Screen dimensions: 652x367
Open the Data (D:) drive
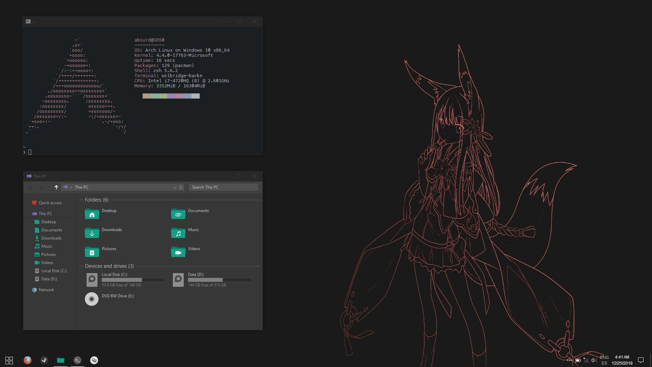178,280
